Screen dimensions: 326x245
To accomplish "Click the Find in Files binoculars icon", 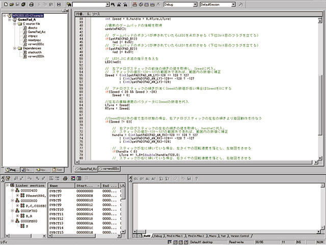I will [69, 4].
